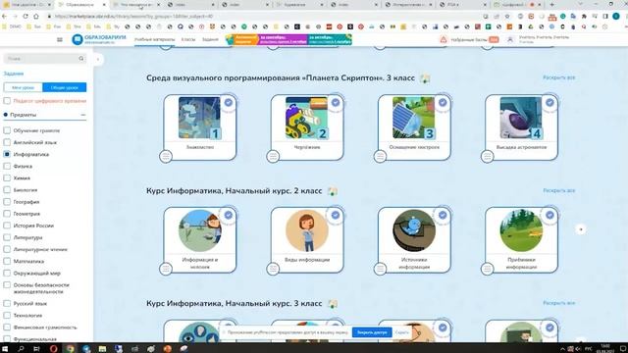Open the Классы tab

(188, 39)
